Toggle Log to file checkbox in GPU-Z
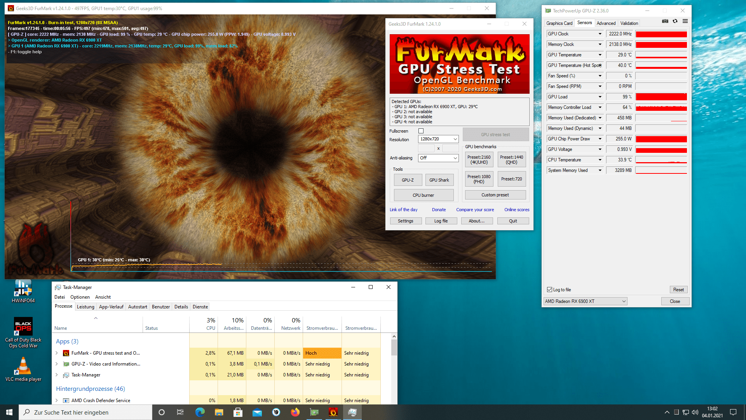Screen dimensions: 746x420 click(549, 290)
